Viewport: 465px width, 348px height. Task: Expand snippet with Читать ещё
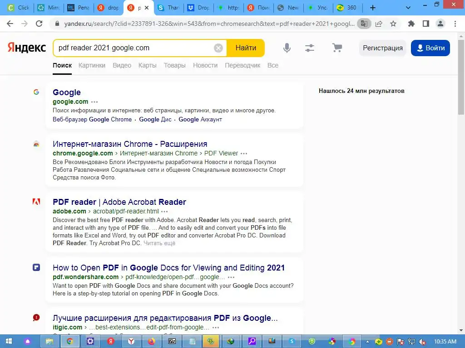tap(159, 243)
